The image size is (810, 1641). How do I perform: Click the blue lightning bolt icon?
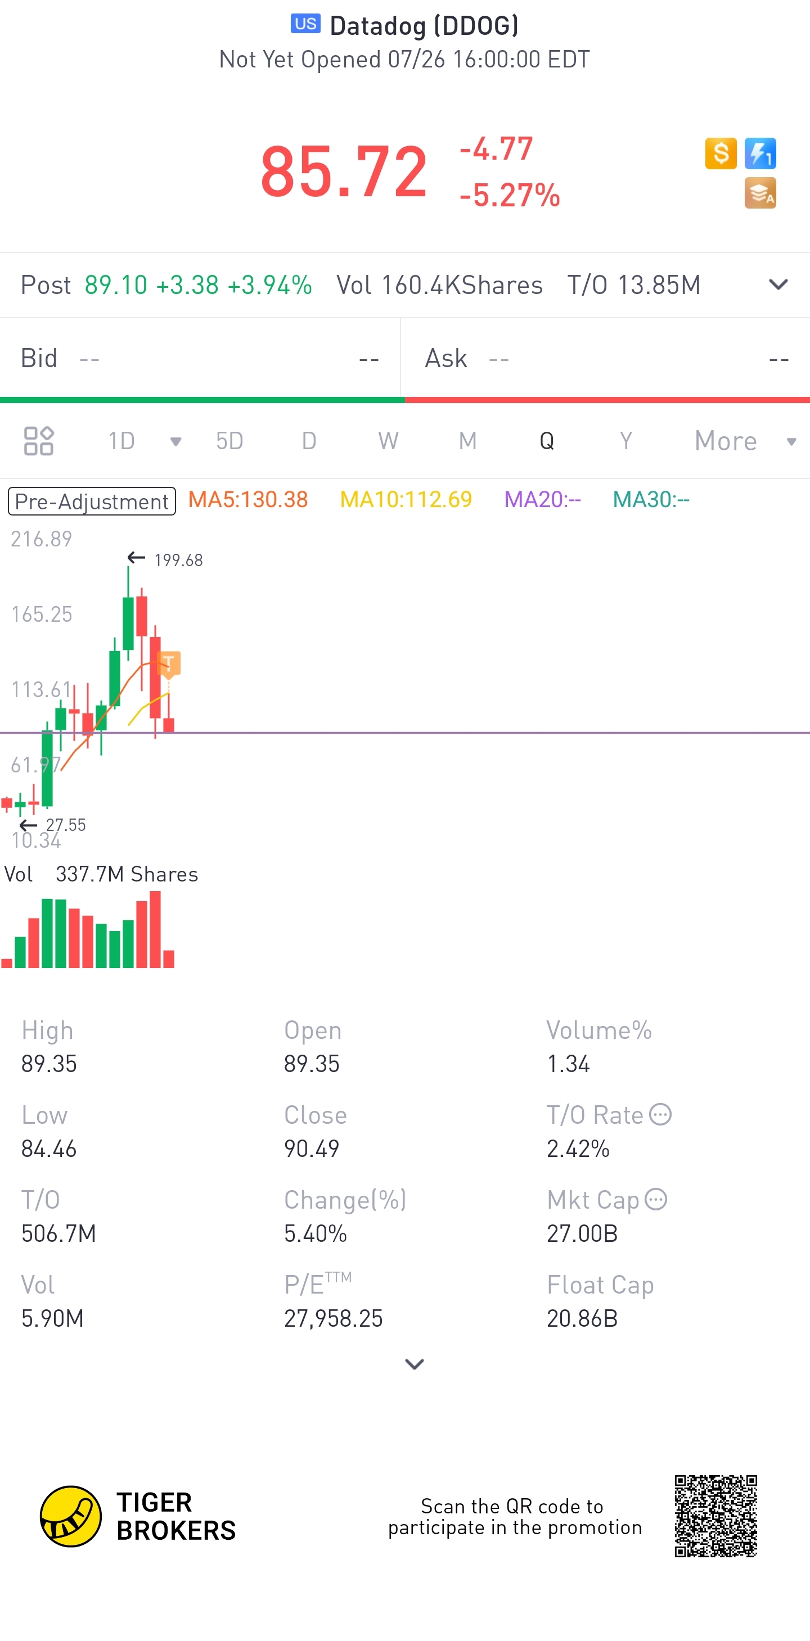[x=759, y=153]
